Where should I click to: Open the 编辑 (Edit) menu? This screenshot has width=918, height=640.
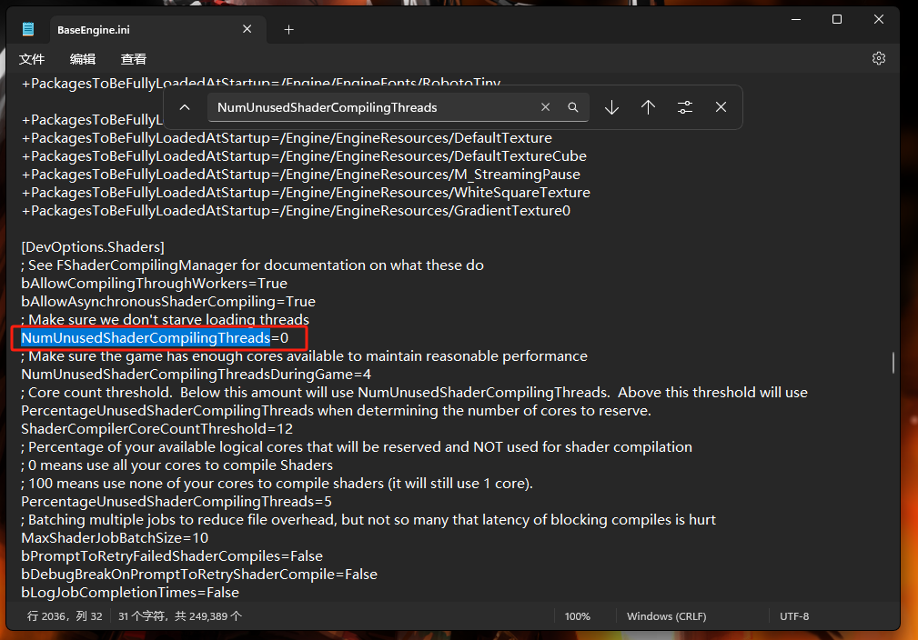click(83, 59)
